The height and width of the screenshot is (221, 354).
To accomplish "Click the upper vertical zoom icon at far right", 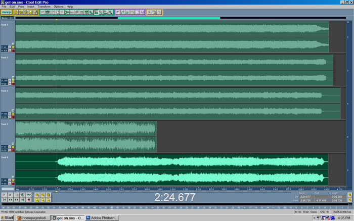I will [350, 195].
